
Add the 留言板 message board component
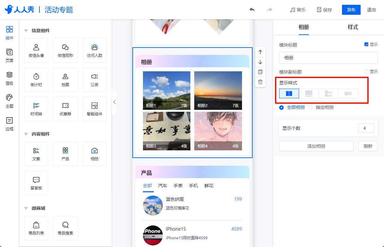pyautogui.click(x=36, y=183)
